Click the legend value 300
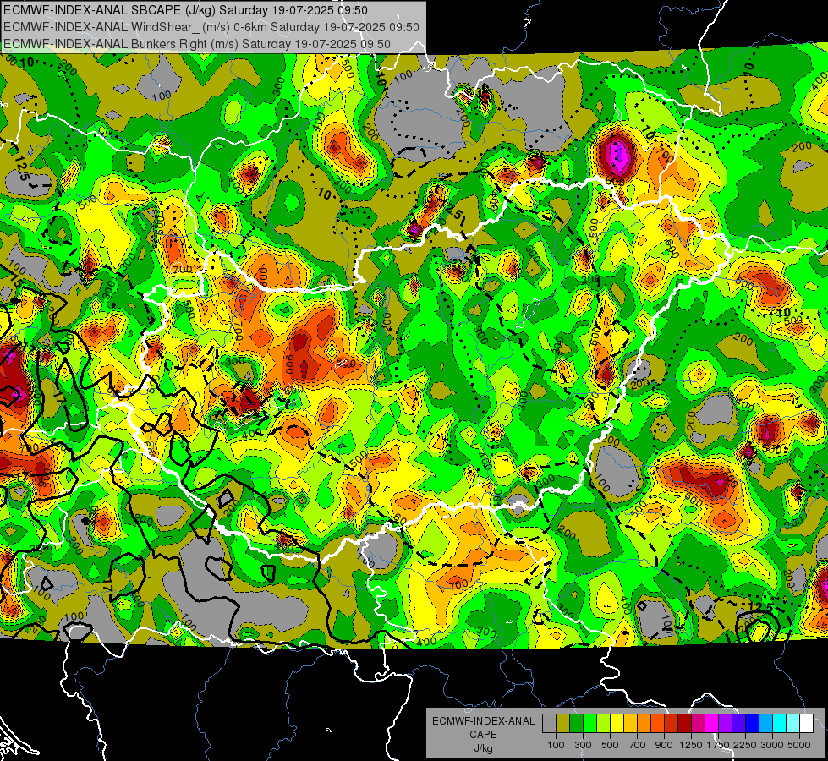Viewport: 828px width, 761px height. tap(583, 745)
